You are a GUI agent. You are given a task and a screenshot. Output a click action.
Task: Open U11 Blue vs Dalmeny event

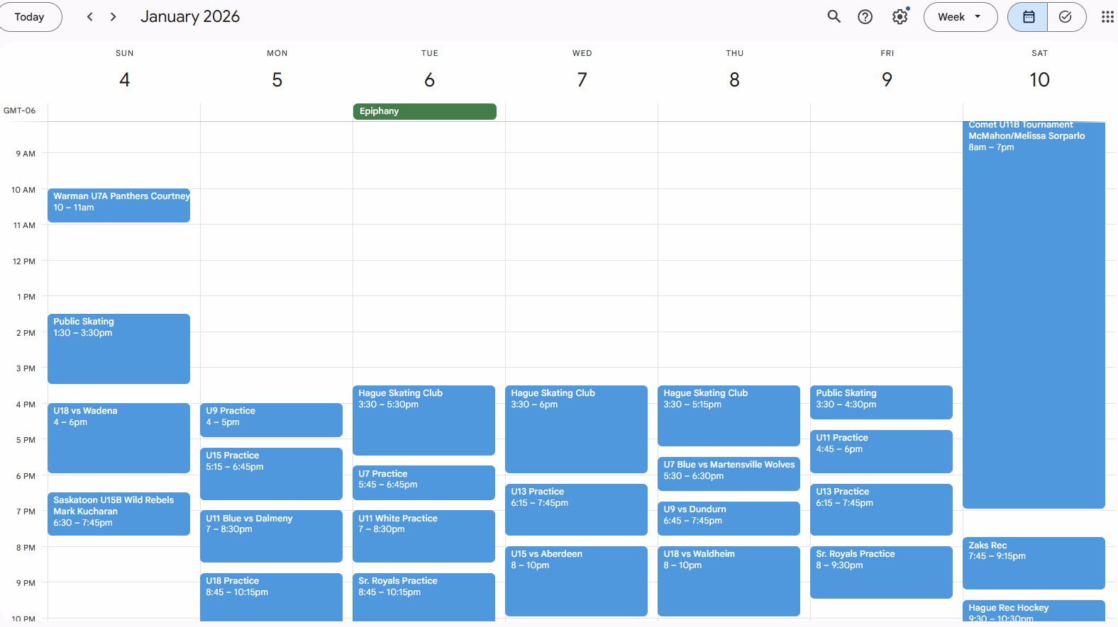tap(271, 536)
